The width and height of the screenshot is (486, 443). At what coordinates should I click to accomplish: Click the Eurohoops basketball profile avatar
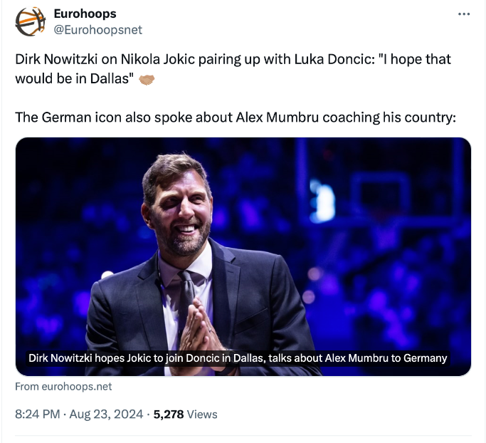coord(30,21)
